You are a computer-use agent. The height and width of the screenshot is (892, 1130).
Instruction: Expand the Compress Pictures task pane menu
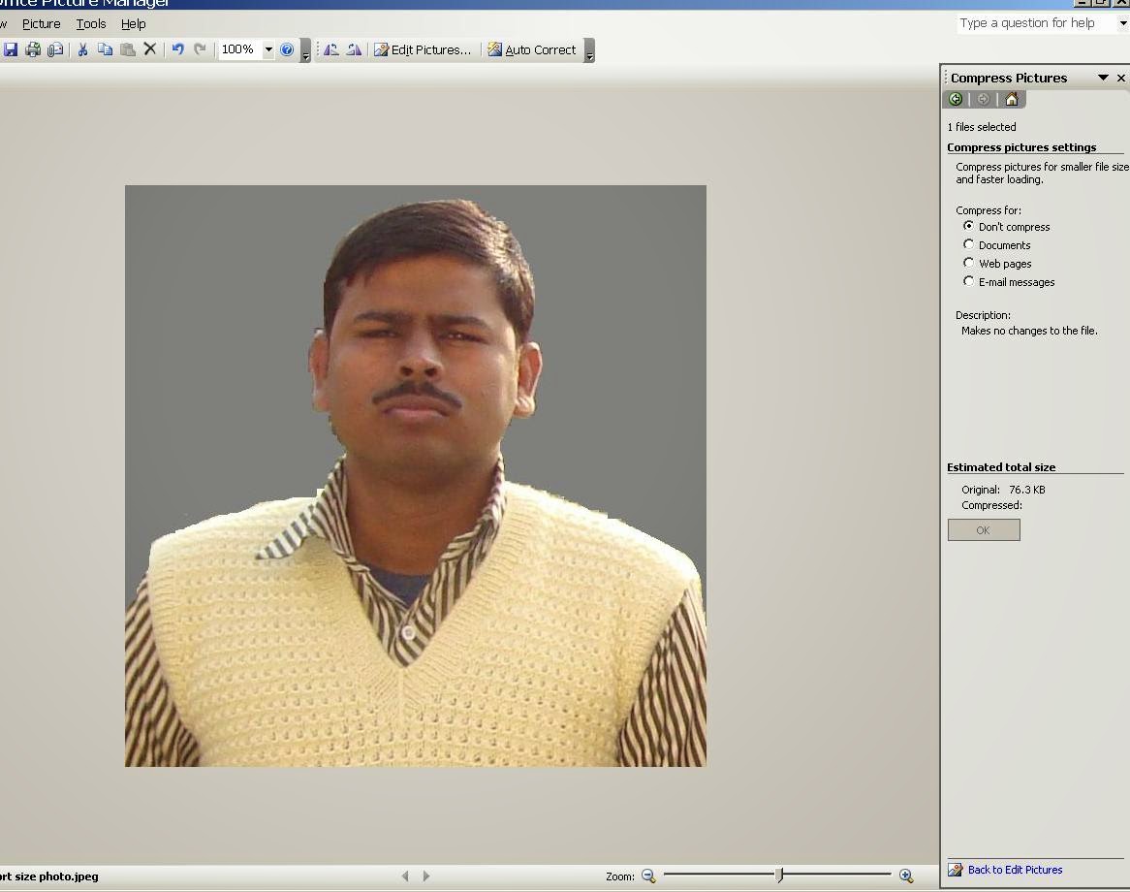[x=1103, y=78]
